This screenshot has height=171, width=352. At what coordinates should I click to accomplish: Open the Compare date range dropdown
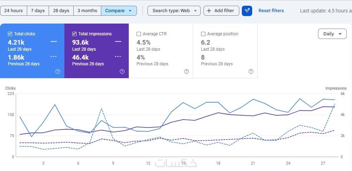[119, 11]
